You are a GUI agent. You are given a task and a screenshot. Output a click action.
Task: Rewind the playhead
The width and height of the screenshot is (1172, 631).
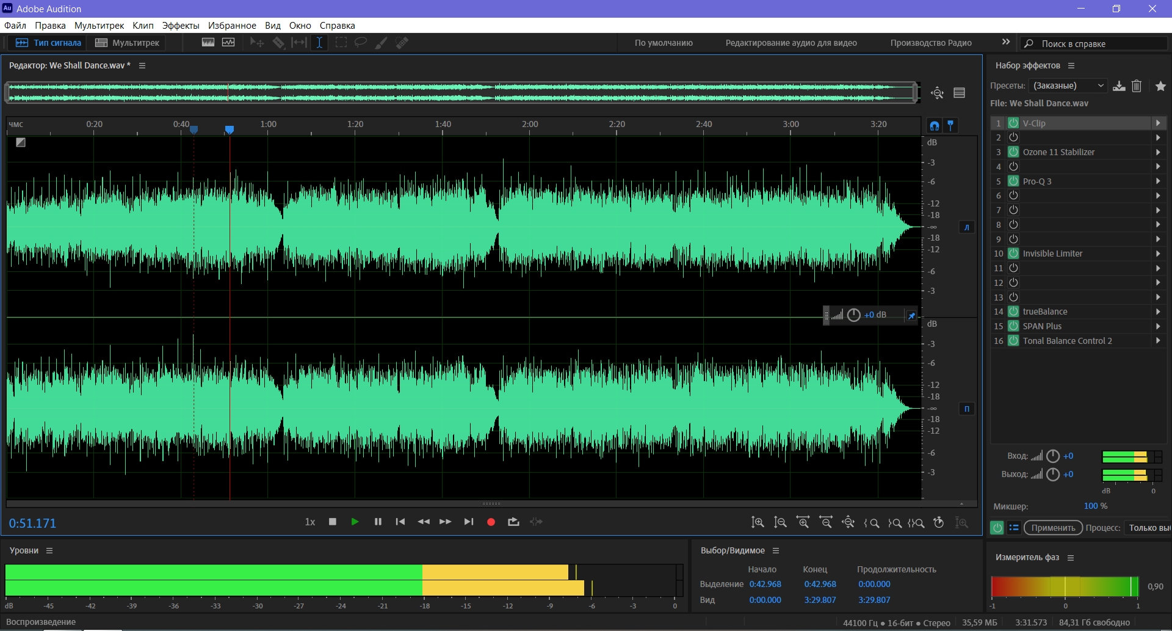423,522
